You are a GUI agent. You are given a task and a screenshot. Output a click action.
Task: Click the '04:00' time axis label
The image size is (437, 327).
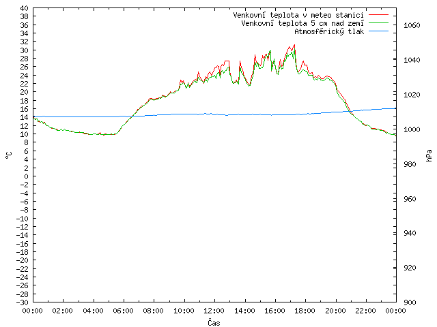(93, 311)
